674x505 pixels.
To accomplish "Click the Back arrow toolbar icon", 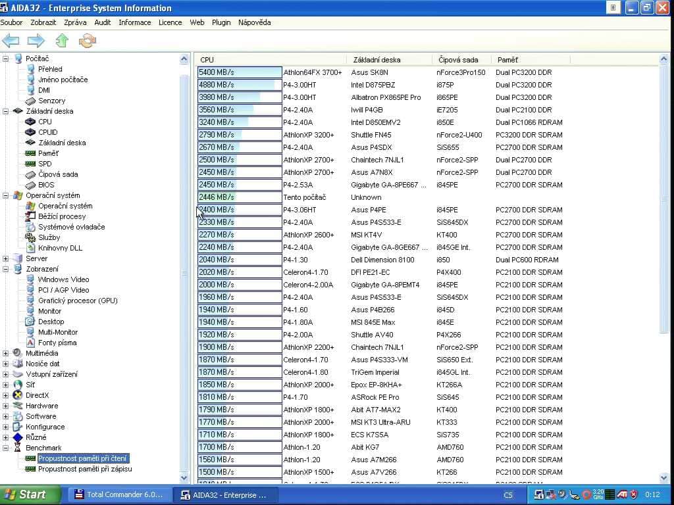I will click(x=11, y=41).
